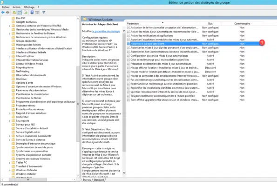The image size is (277, 186).
Task: Click the Up one level toolbar icon
Action: 14,13
